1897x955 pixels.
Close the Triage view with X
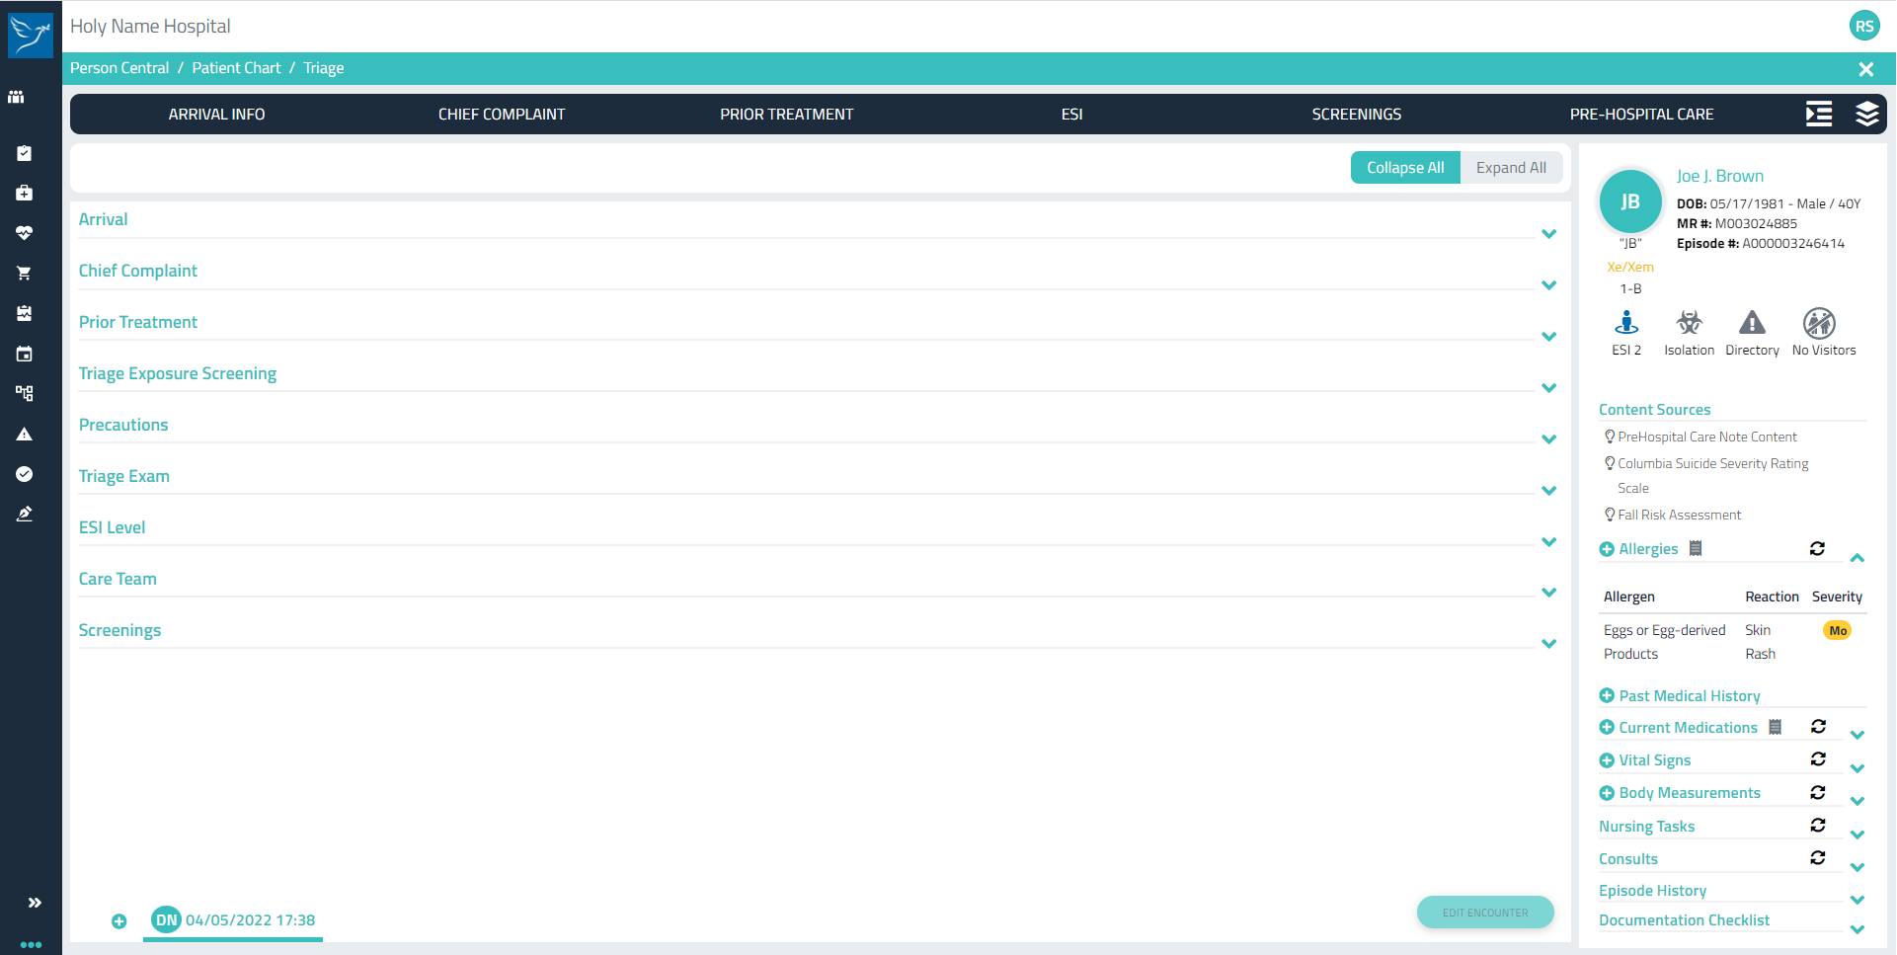1865,69
